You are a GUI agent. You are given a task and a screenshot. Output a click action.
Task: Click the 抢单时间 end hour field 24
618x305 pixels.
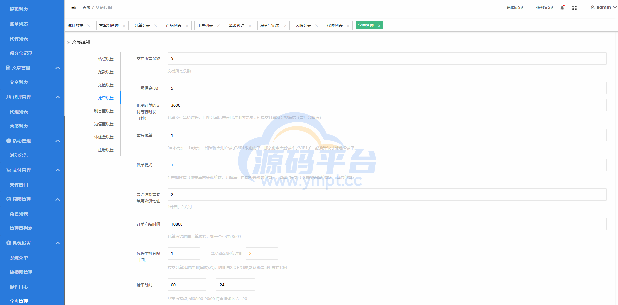pyautogui.click(x=236, y=285)
